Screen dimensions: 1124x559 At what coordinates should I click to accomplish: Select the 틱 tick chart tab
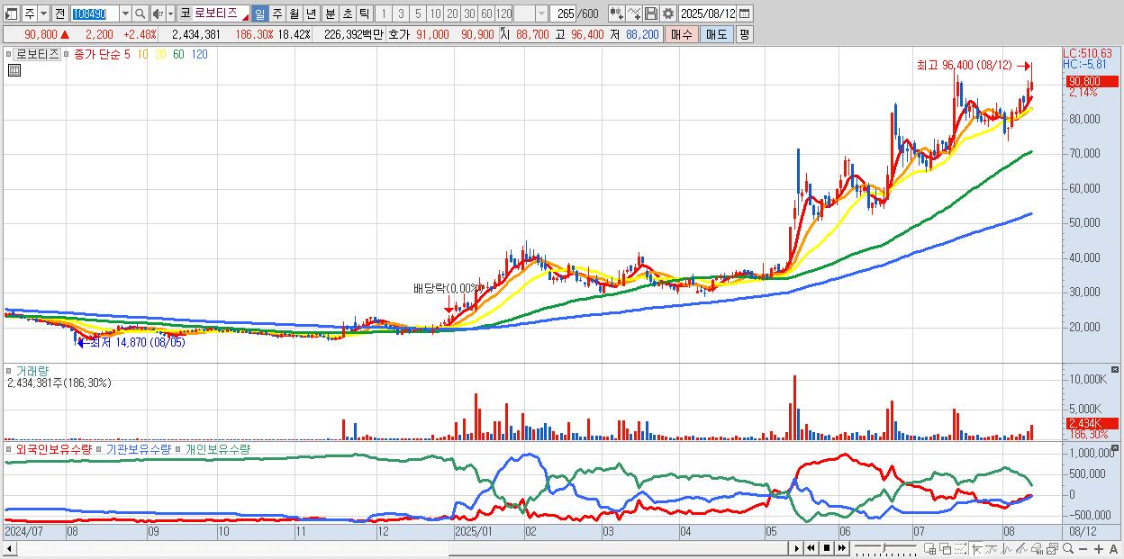[364, 14]
